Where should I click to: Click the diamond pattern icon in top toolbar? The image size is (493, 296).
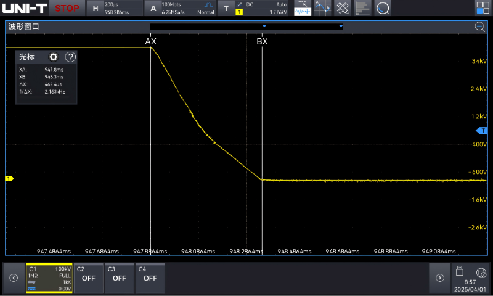pyautogui.click(x=343, y=8)
